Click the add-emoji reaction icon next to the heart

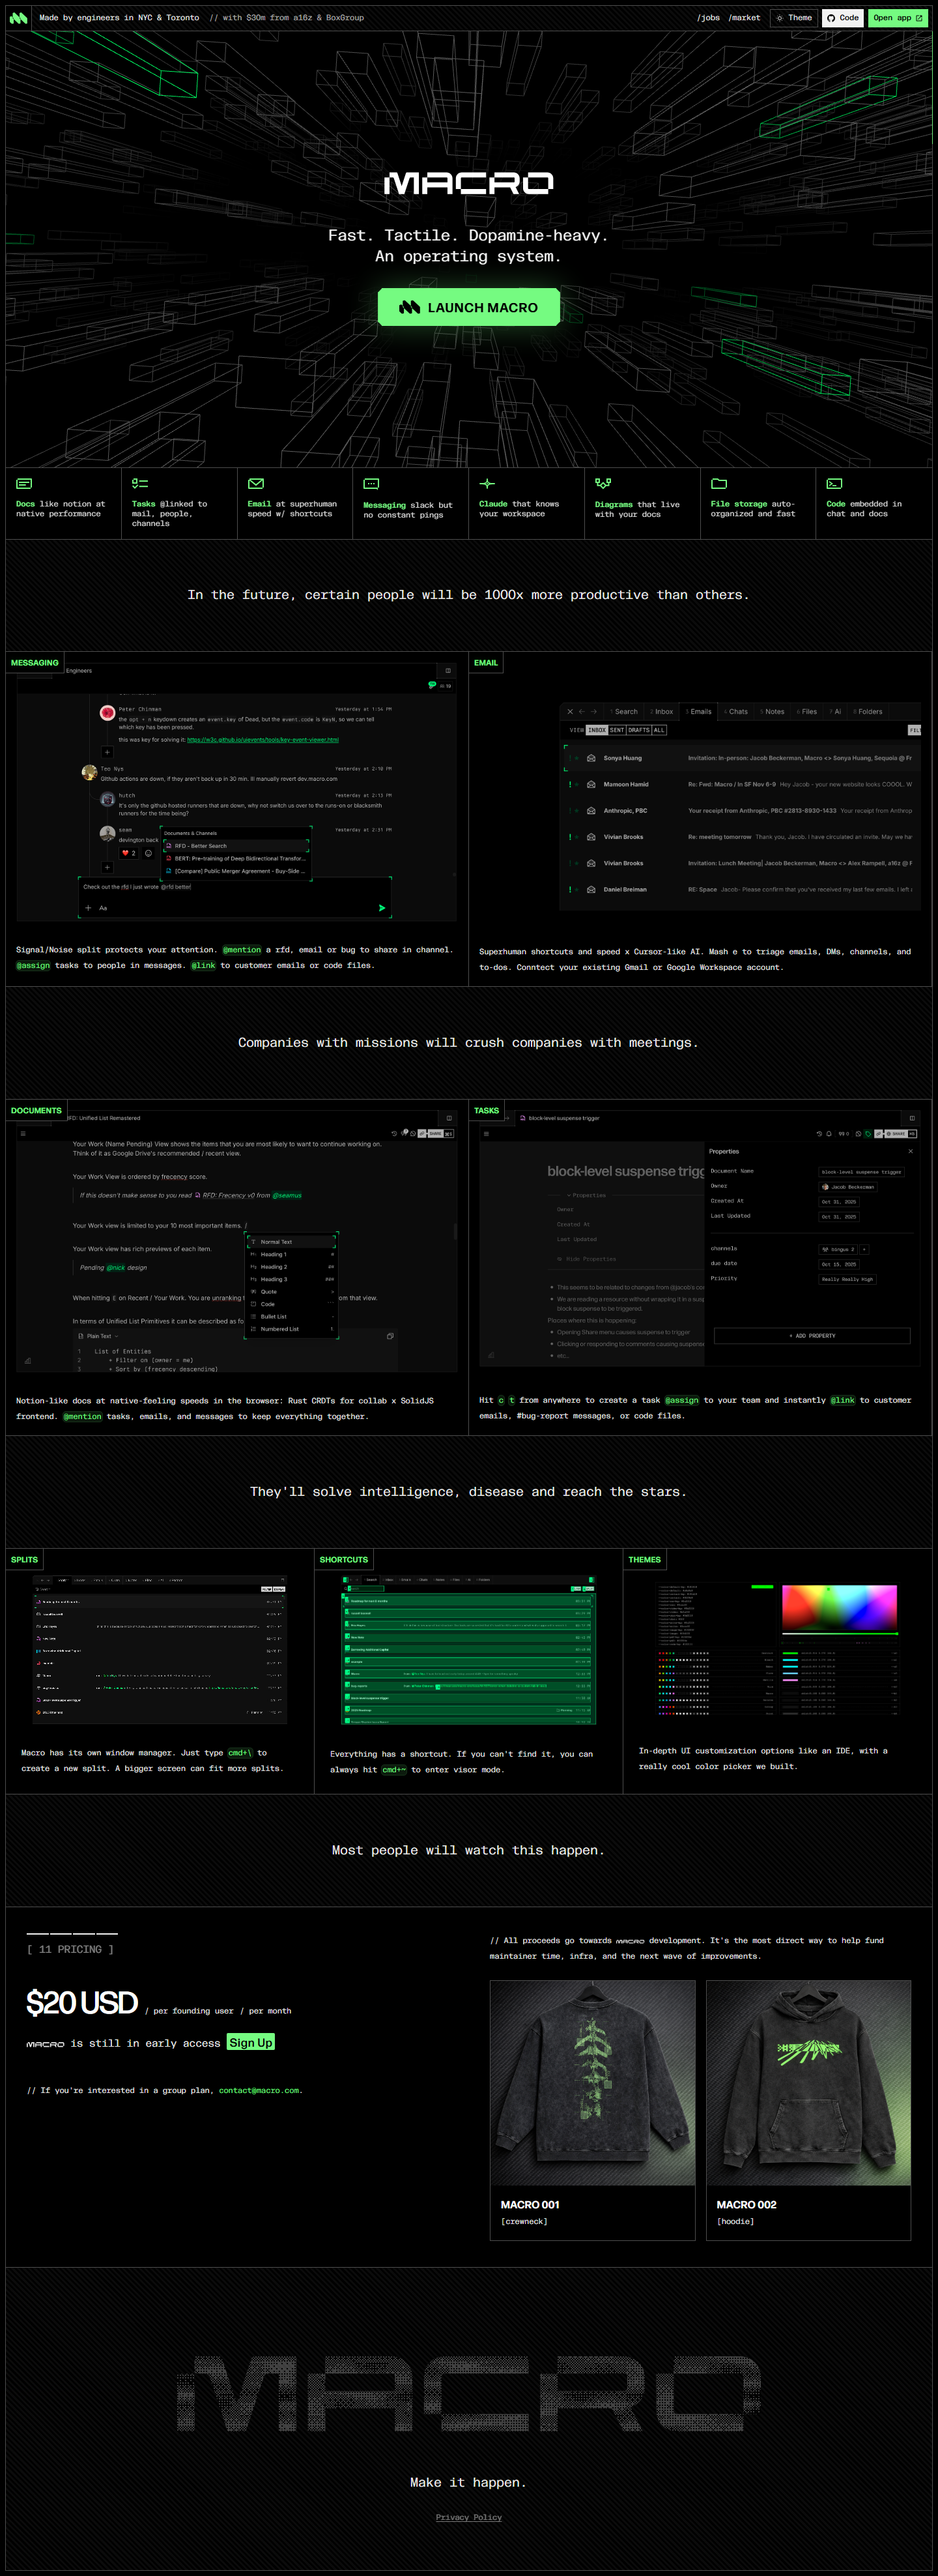click(148, 853)
